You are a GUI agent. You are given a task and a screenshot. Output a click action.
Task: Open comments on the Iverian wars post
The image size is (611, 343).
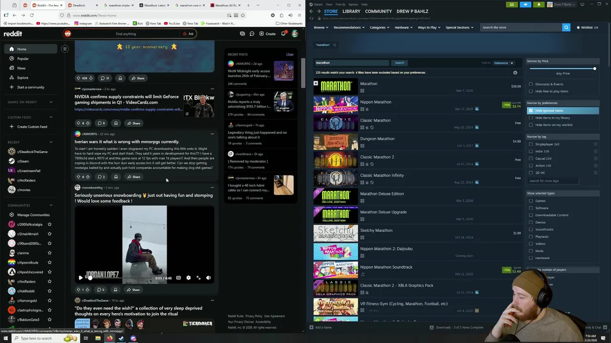click(x=101, y=177)
